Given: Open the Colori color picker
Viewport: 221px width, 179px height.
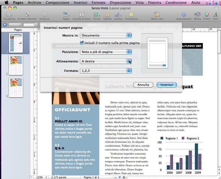Looking at the screenshot, I should (x=207, y=16).
